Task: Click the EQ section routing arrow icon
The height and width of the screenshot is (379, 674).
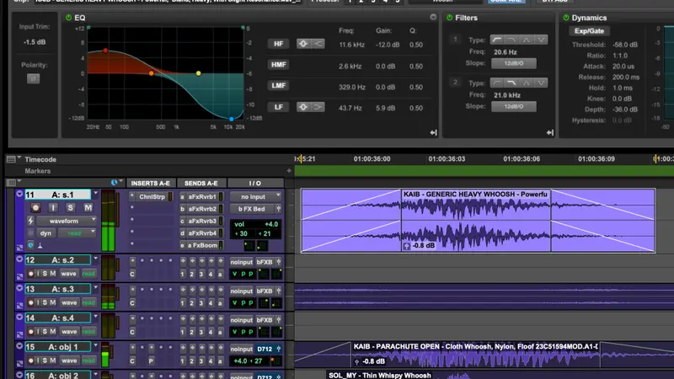Action: (433, 133)
